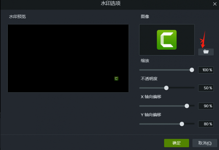Click the Camtasia logo image thumbnail
219x150 pixels.
point(167,40)
